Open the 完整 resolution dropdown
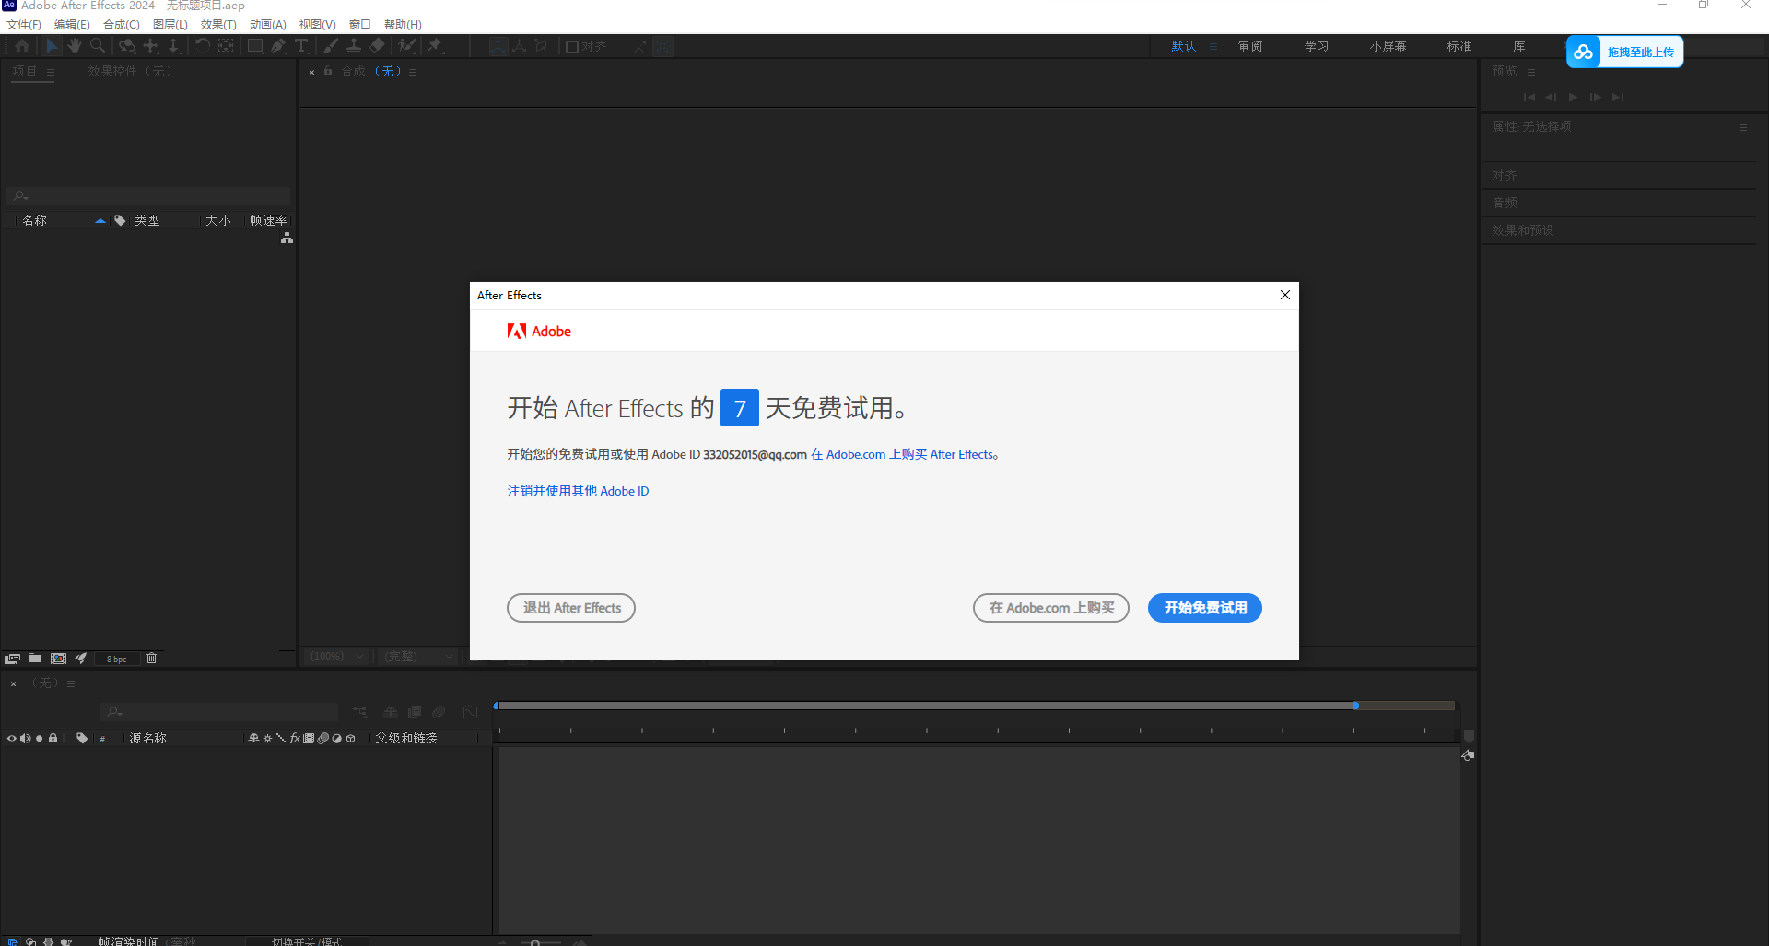The width and height of the screenshot is (1769, 946). pos(416,656)
